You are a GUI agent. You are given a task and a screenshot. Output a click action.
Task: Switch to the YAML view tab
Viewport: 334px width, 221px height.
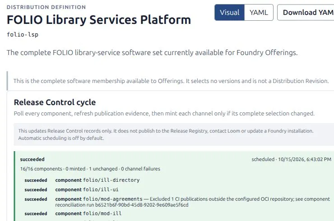(259, 12)
